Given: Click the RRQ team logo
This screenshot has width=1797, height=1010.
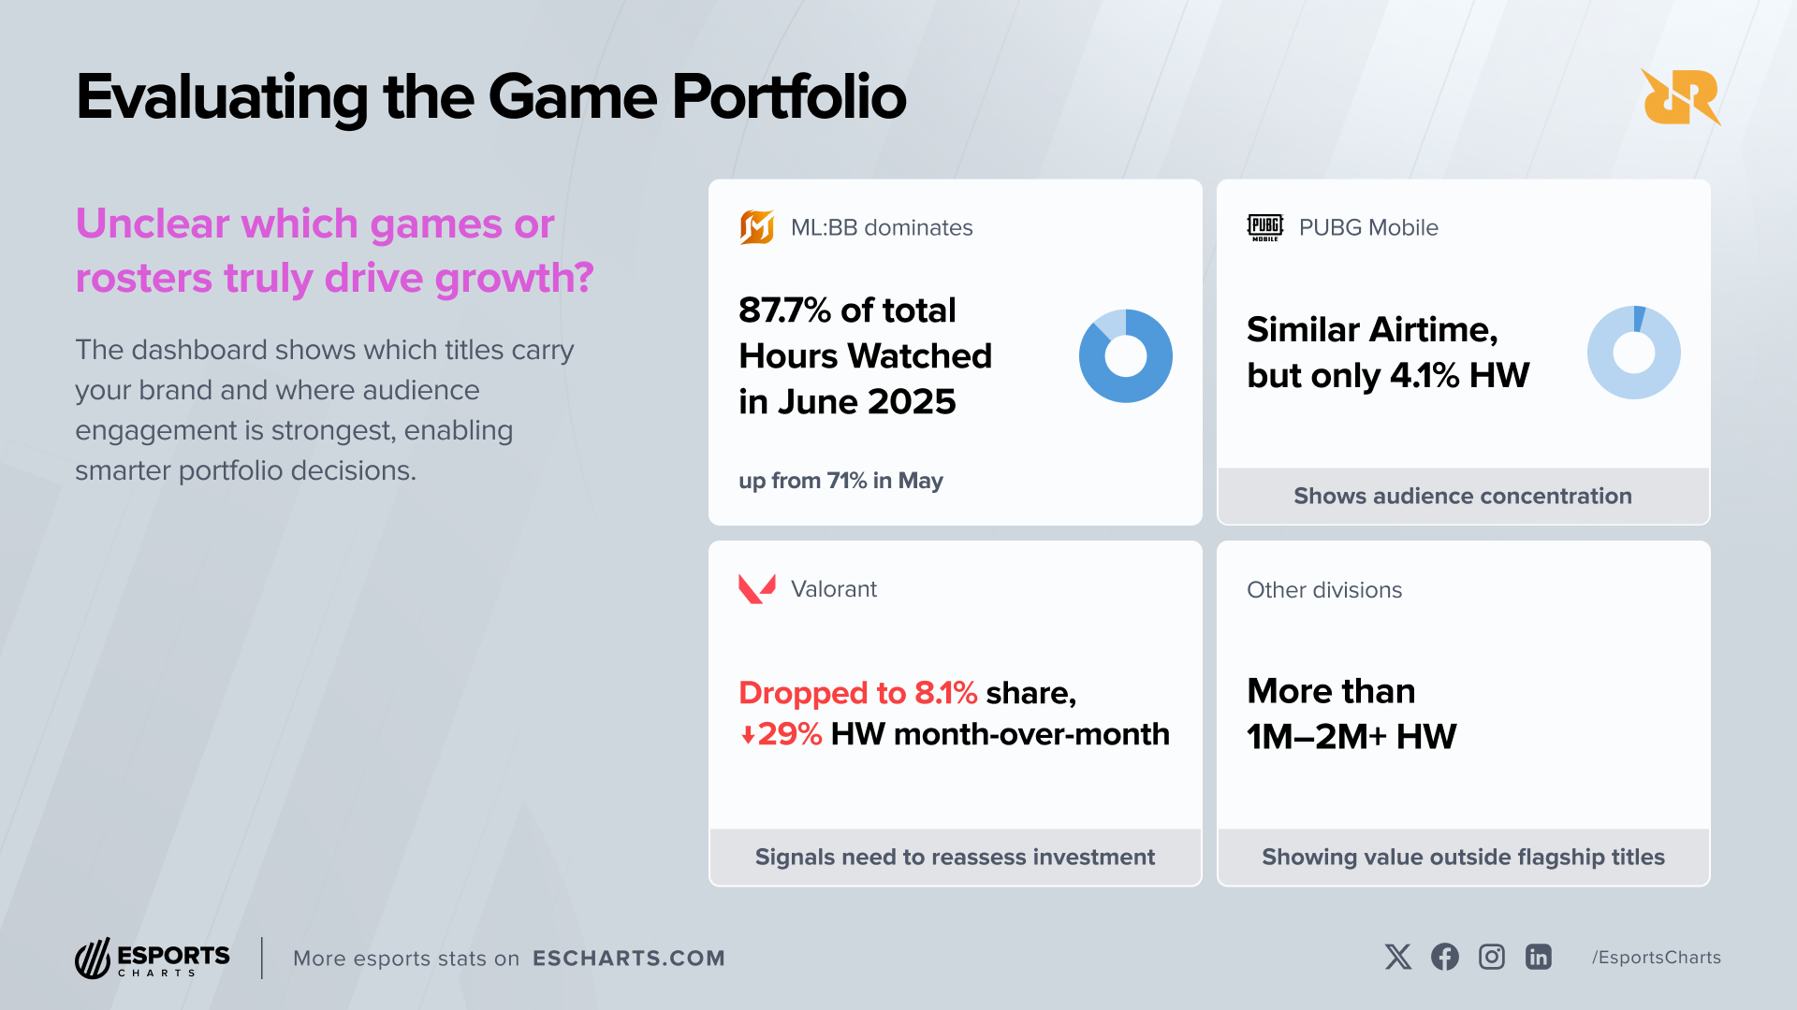Looking at the screenshot, I should tap(1681, 97).
